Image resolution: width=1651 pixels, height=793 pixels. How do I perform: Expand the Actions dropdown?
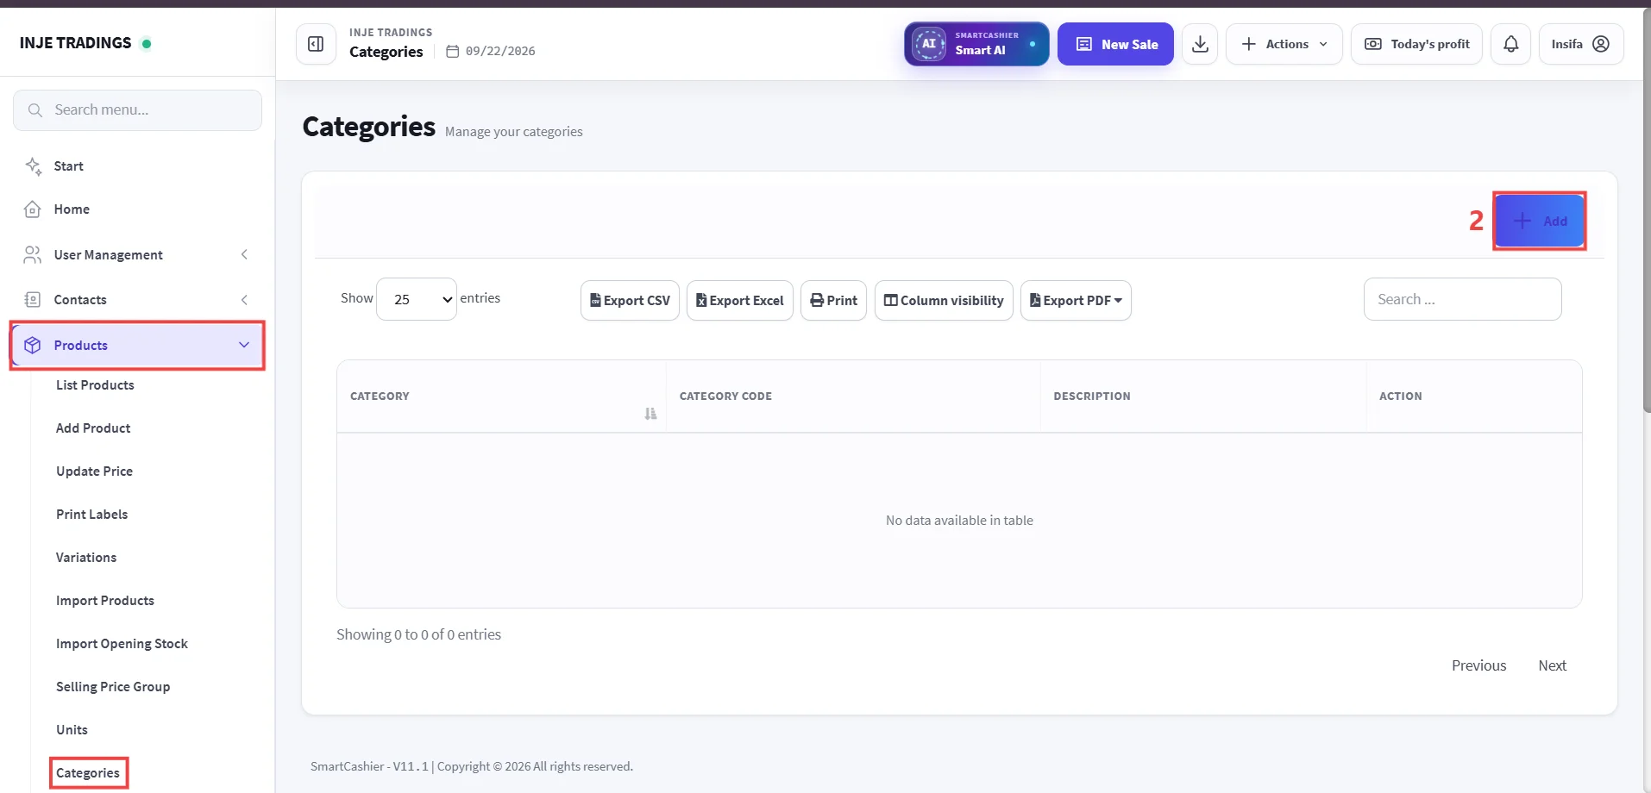coord(1284,44)
